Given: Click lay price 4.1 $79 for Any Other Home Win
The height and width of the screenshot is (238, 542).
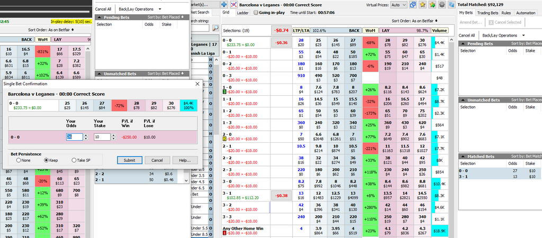Looking at the screenshot, I should 387,231.
